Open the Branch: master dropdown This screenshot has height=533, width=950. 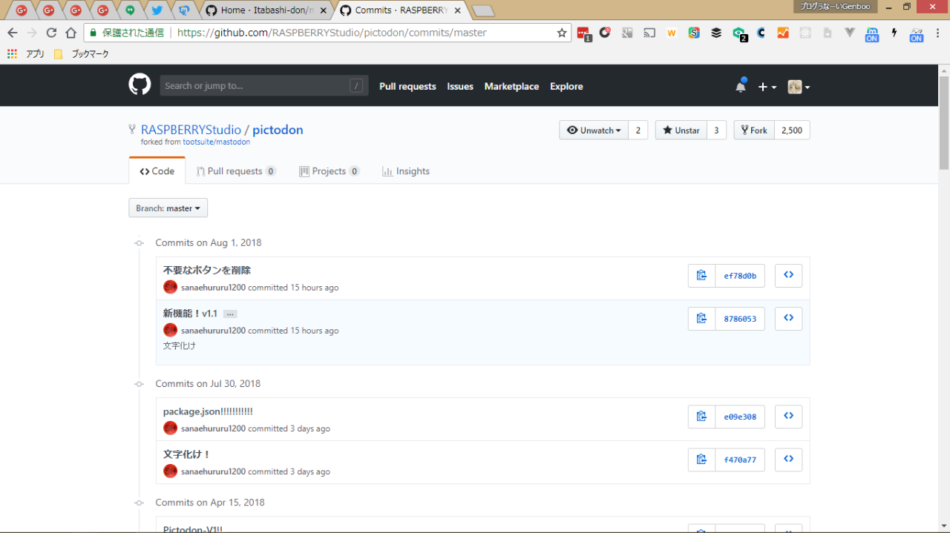coord(168,208)
